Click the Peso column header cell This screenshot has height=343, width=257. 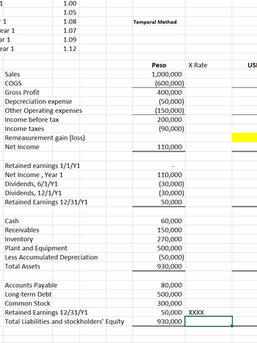(159, 65)
